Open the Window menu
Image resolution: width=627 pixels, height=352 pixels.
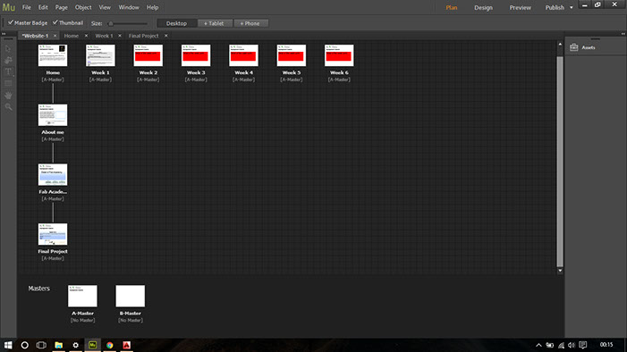pyautogui.click(x=129, y=7)
